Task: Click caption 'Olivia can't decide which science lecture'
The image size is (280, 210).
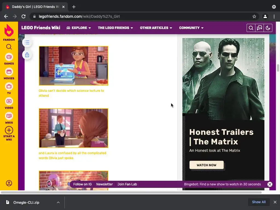Action: (x=71, y=93)
